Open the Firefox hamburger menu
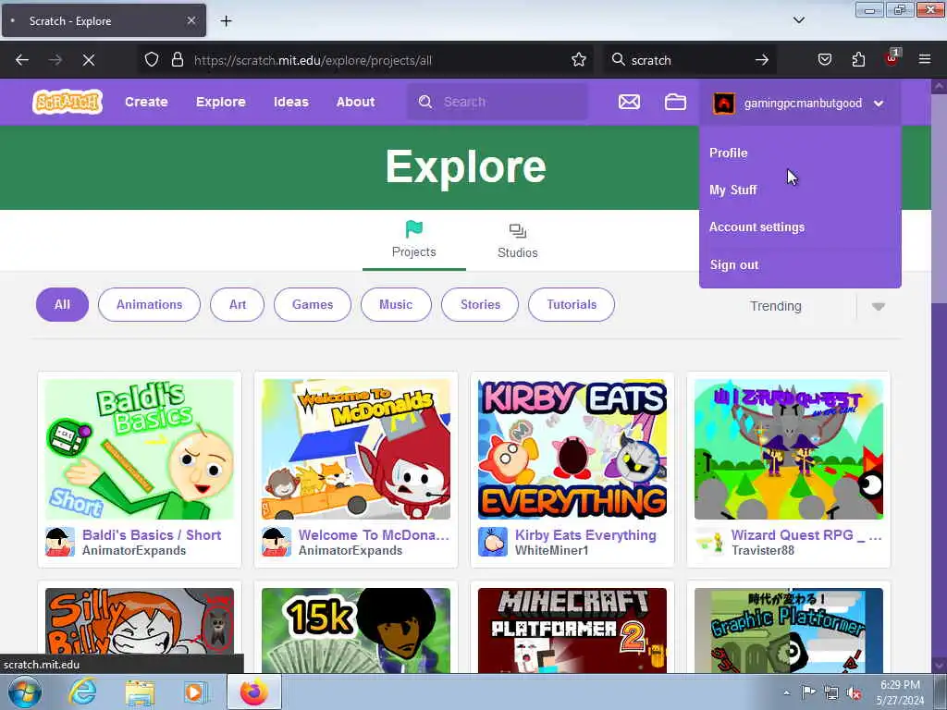Viewport: 947px width, 710px height. tap(924, 59)
